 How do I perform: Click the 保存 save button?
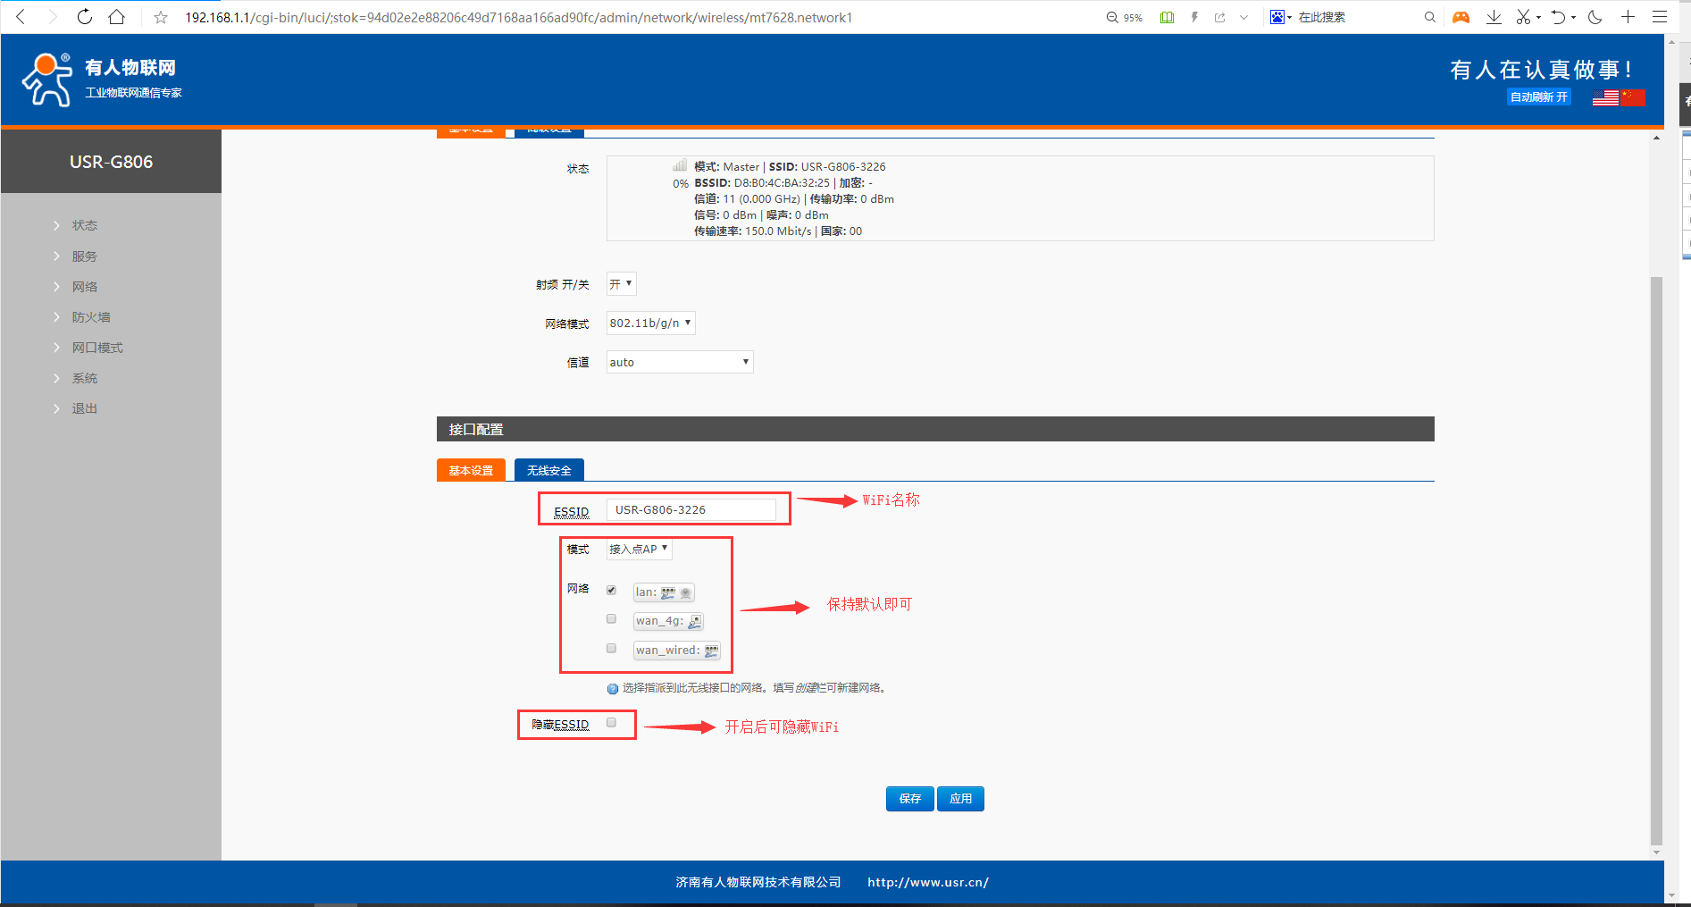click(x=909, y=798)
